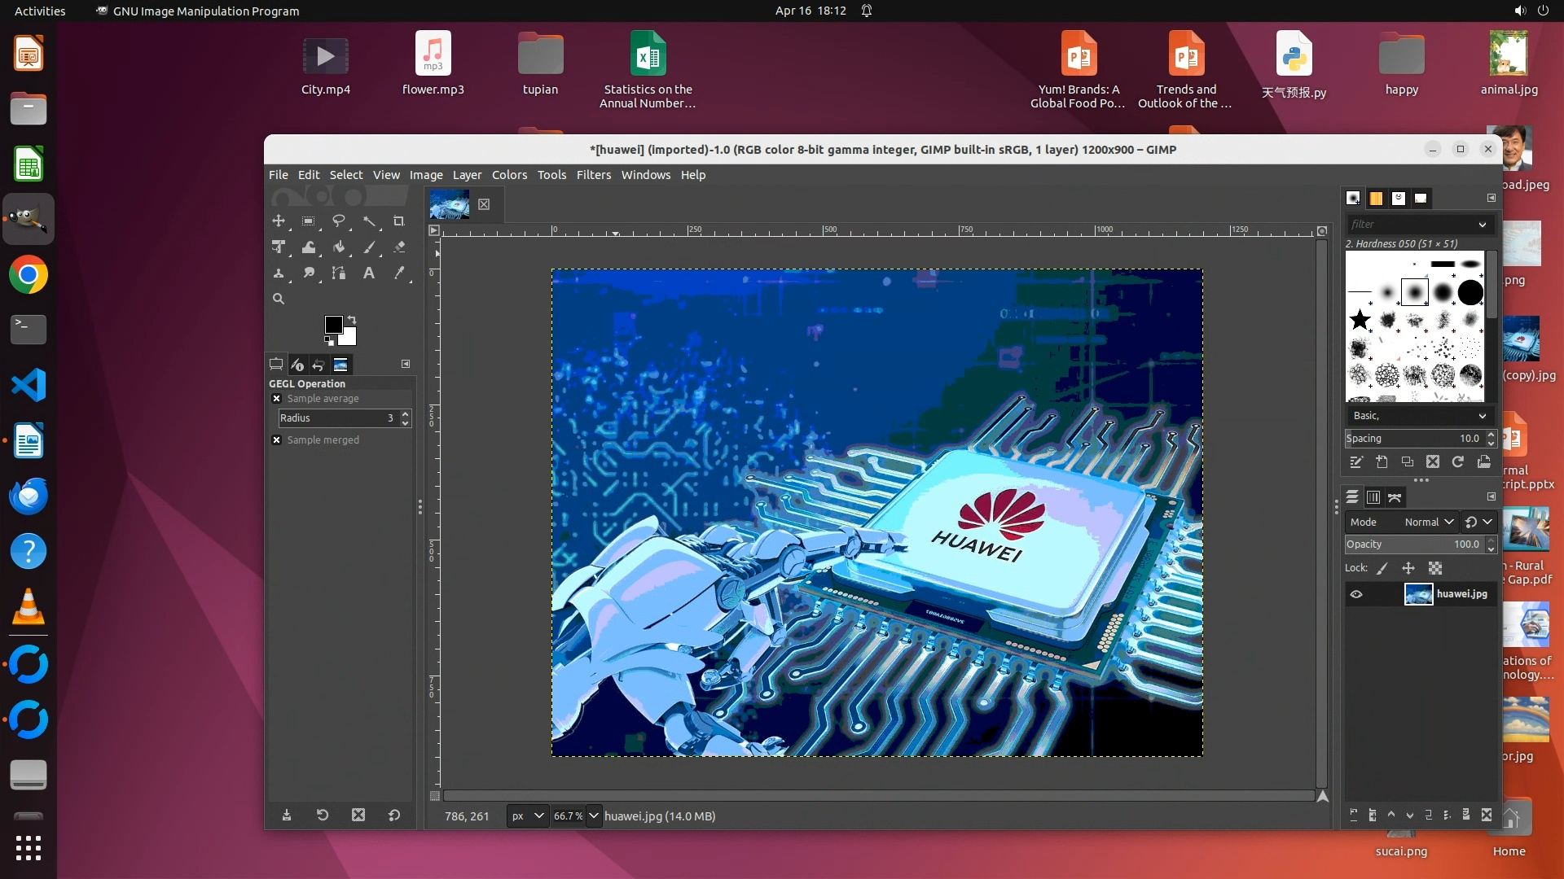Select the Text tool

(369, 273)
